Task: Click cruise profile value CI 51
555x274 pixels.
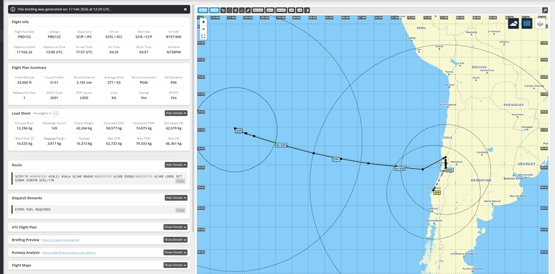Action: pyautogui.click(x=54, y=82)
